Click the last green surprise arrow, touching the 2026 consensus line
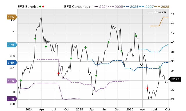186x111 pixels. click(x=160, y=67)
